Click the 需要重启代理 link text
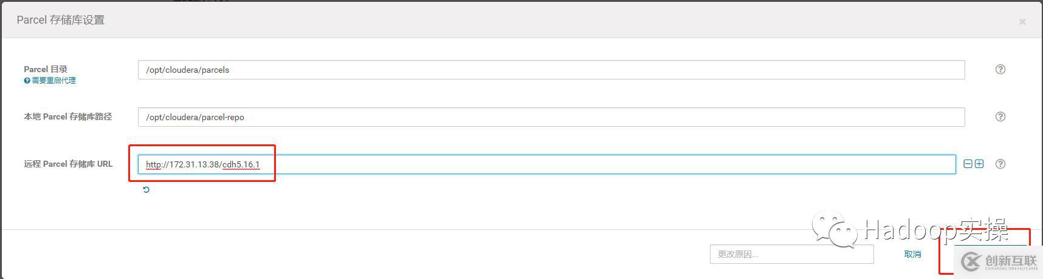 click(x=53, y=81)
